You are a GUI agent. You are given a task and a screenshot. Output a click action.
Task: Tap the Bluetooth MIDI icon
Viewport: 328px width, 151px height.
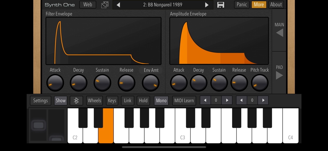(76, 101)
